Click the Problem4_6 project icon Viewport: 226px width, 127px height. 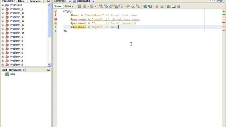pos(7,53)
